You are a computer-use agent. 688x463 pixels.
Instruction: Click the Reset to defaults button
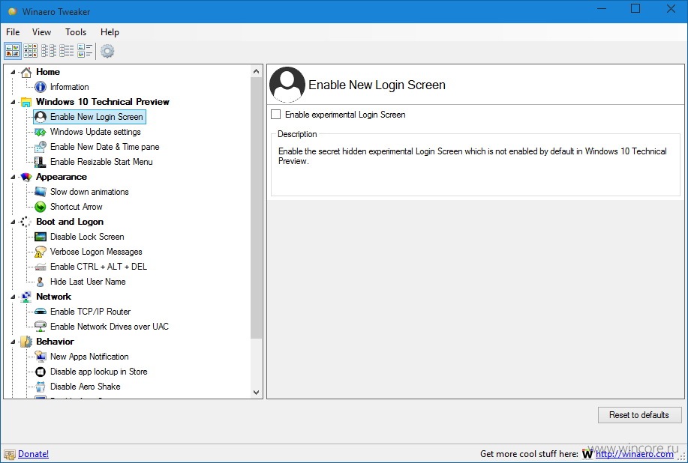tap(639, 415)
